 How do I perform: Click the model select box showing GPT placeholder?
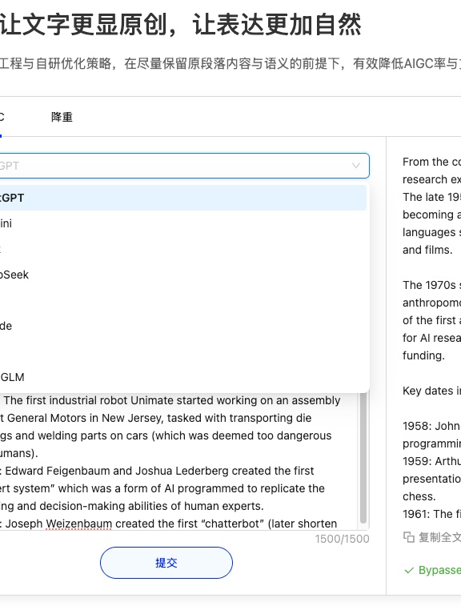(x=184, y=166)
